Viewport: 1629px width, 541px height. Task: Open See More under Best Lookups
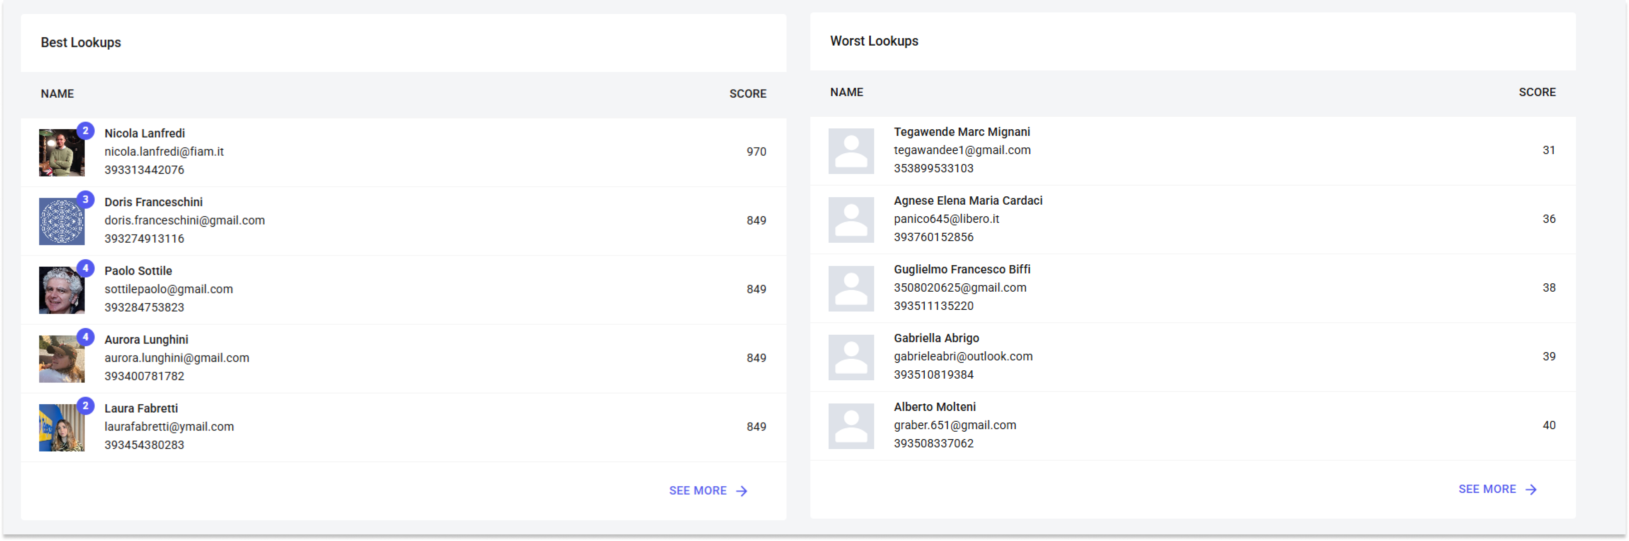[698, 491]
